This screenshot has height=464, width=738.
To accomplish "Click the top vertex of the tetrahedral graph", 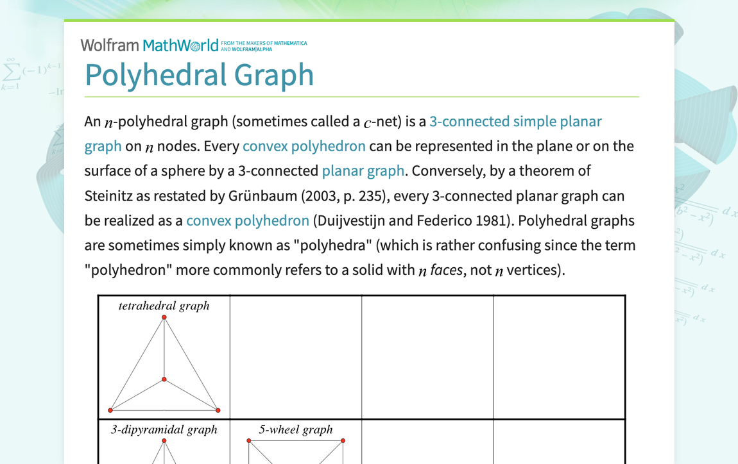I will (x=164, y=317).
